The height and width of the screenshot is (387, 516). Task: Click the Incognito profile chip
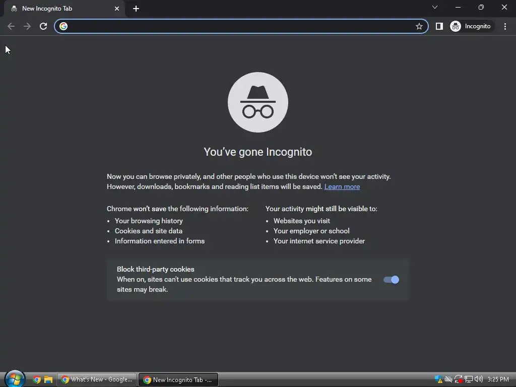point(472,26)
